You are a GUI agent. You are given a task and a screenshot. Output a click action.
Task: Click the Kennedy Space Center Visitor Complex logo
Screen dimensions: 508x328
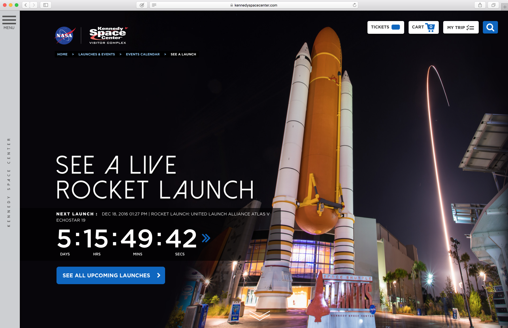(x=108, y=36)
